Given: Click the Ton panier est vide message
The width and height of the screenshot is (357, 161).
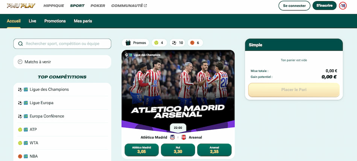Looking at the screenshot, I should 294,60.
